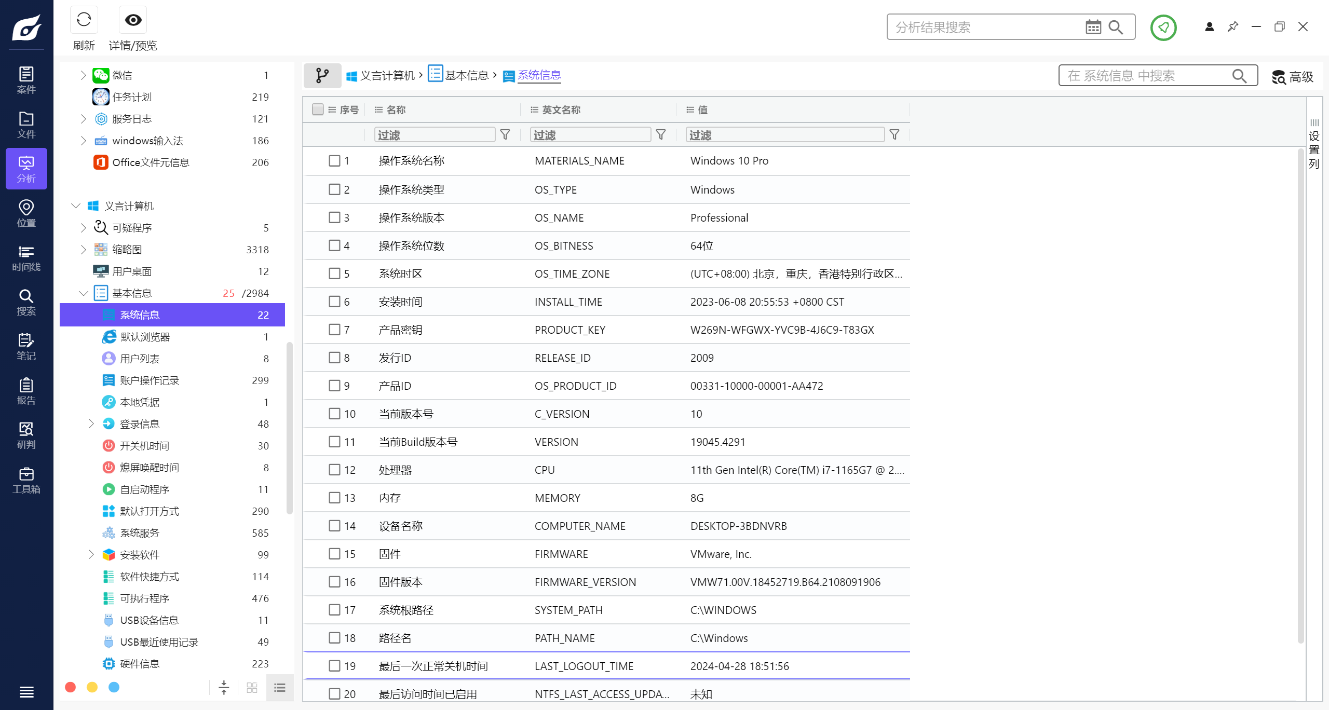
Task: Expand the 安装软件 tree node
Action: pos(91,555)
